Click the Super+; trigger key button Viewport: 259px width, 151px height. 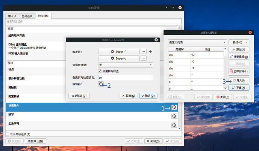pos(119,58)
